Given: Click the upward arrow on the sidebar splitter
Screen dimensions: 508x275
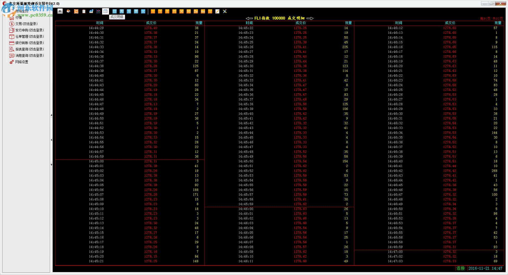Looking at the screenshot, I should [51, 115].
